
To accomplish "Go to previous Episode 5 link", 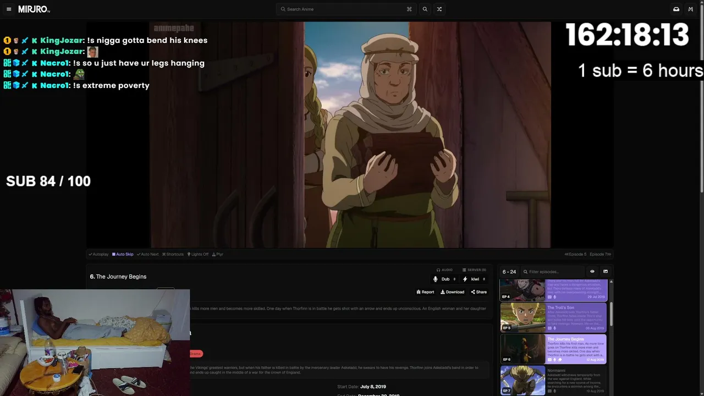I will tap(575, 254).
